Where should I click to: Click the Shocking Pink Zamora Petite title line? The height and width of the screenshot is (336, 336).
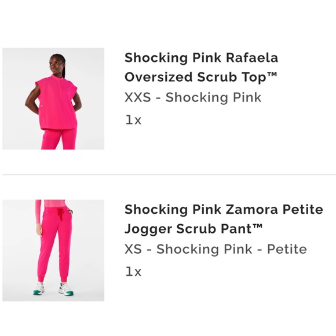coord(224,209)
